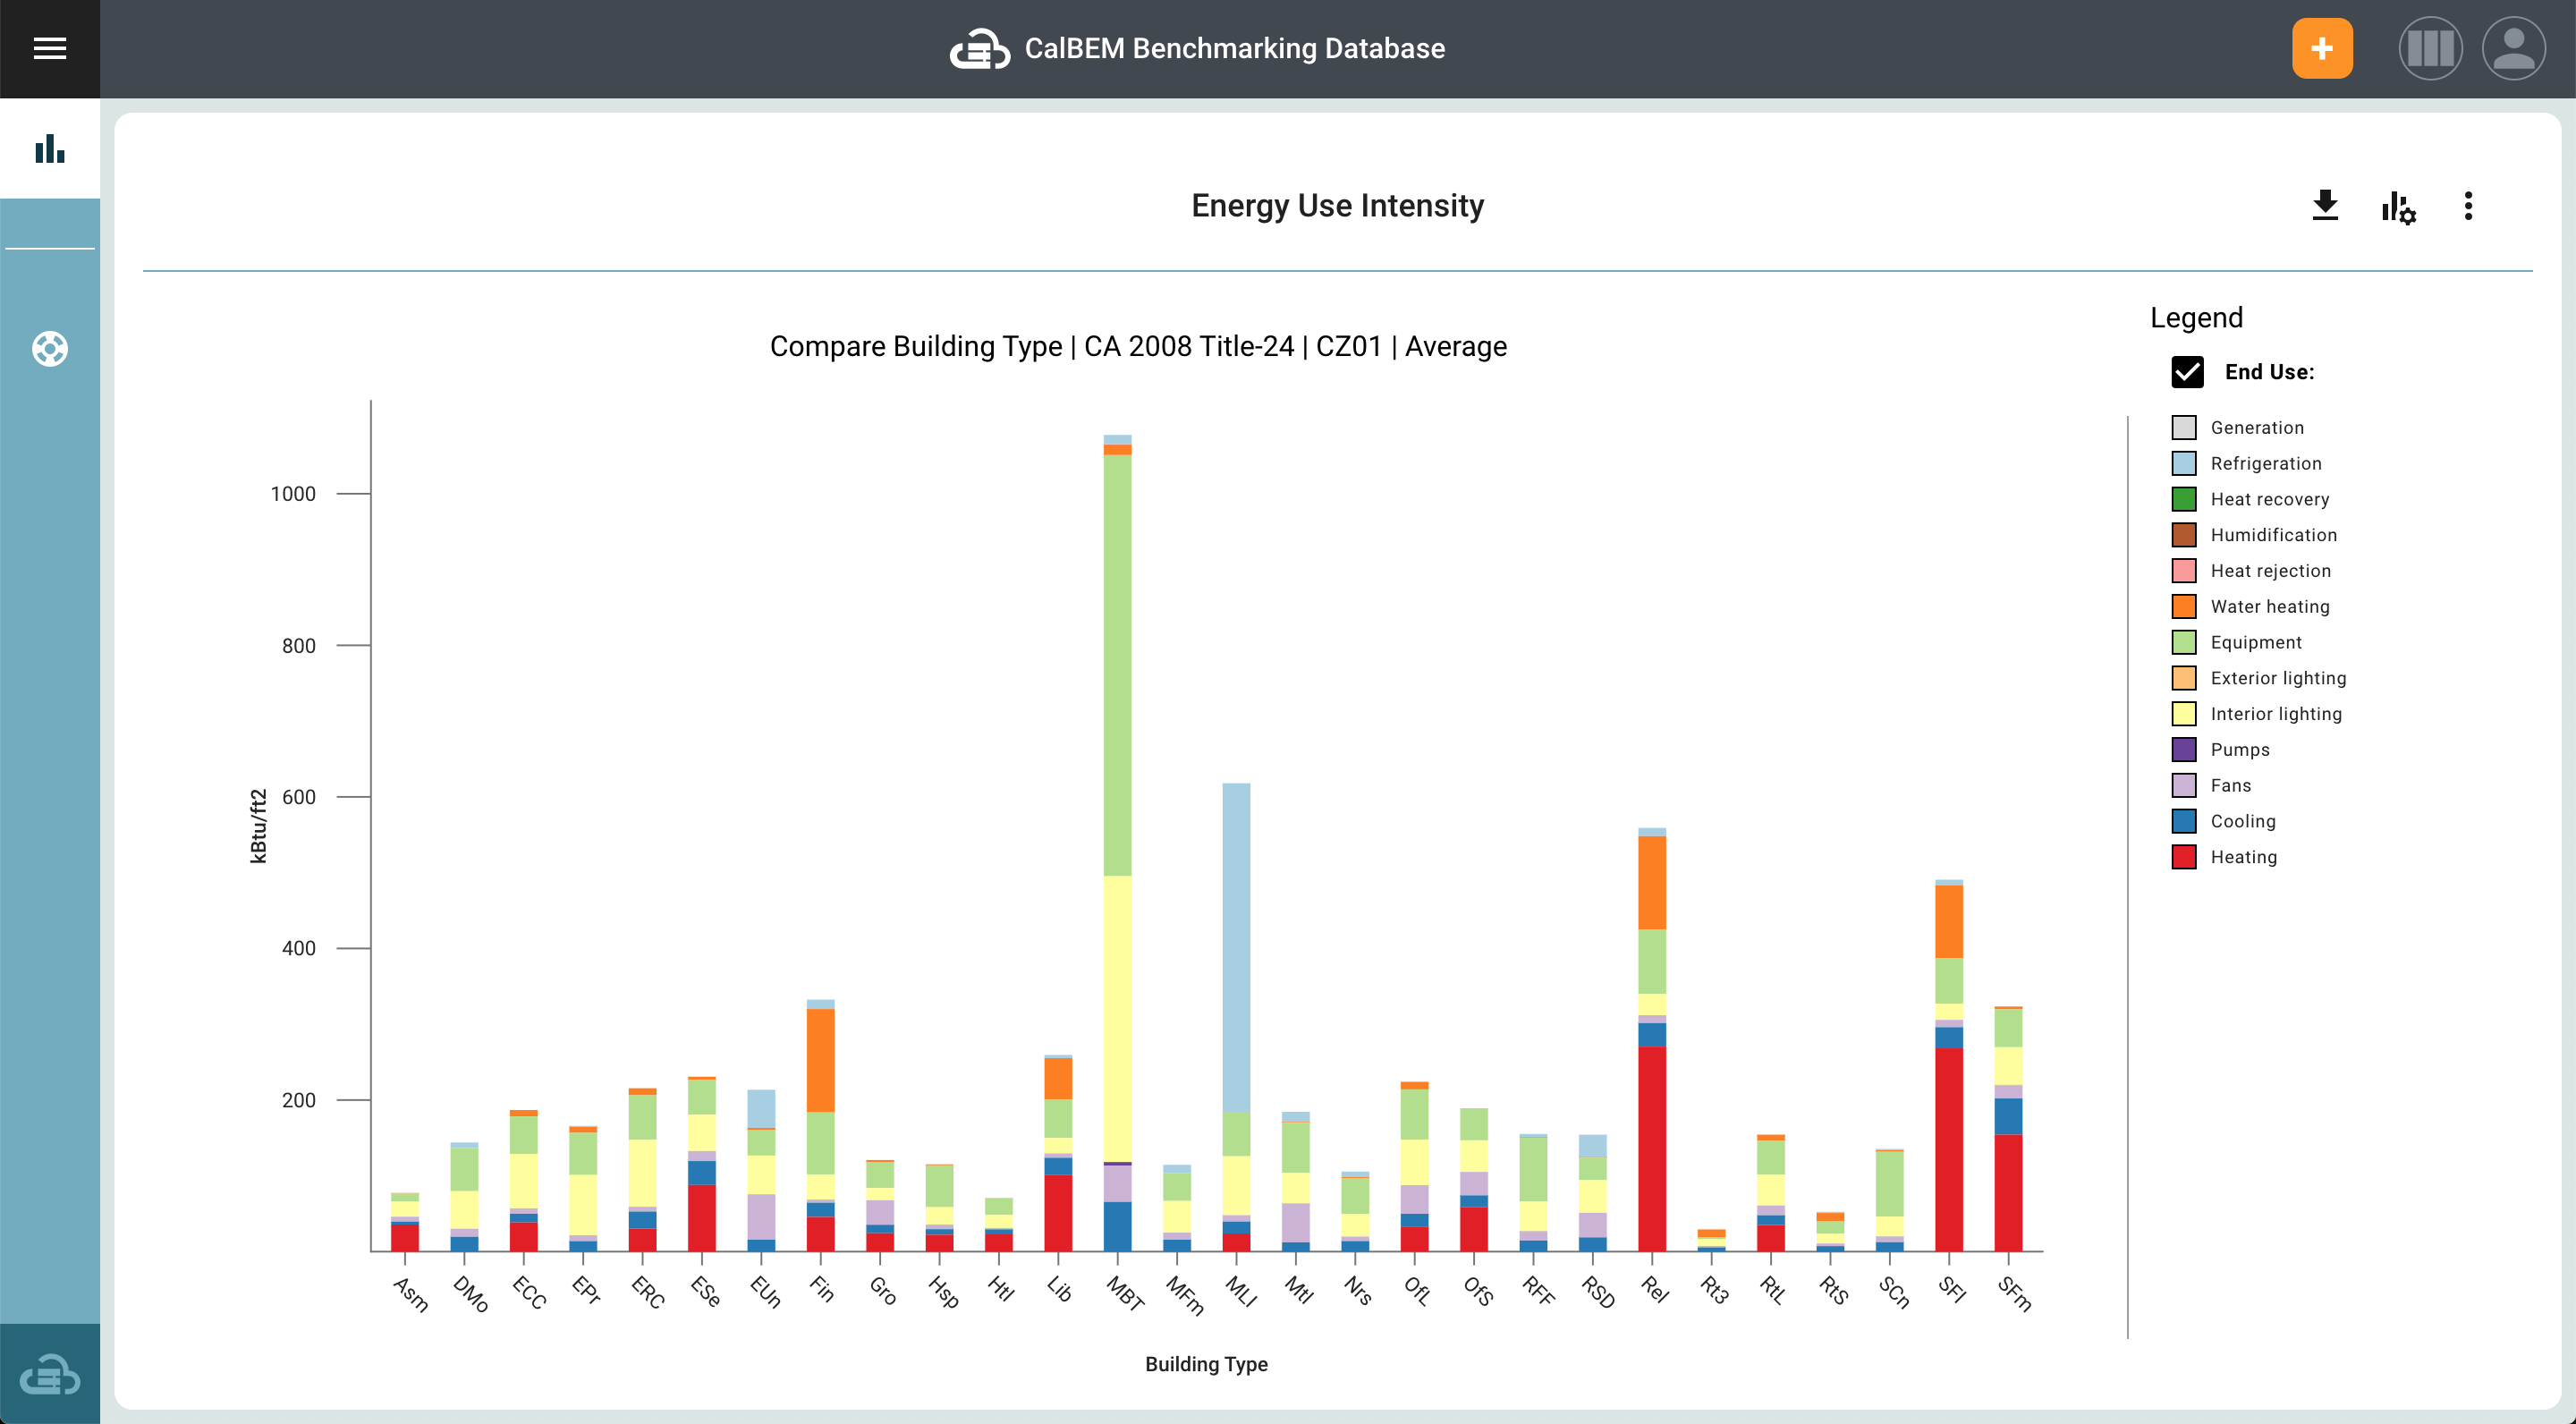Open the sidebar section divider menu
The height and width of the screenshot is (1424, 2576).
(50, 250)
